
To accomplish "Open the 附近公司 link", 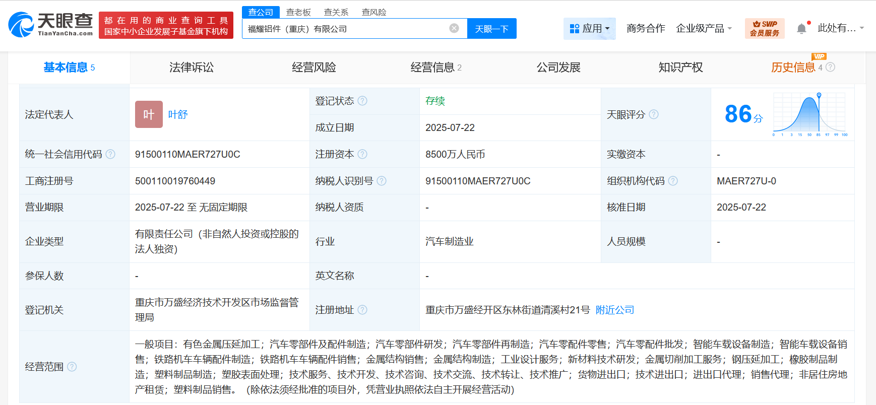I will pos(615,310).
